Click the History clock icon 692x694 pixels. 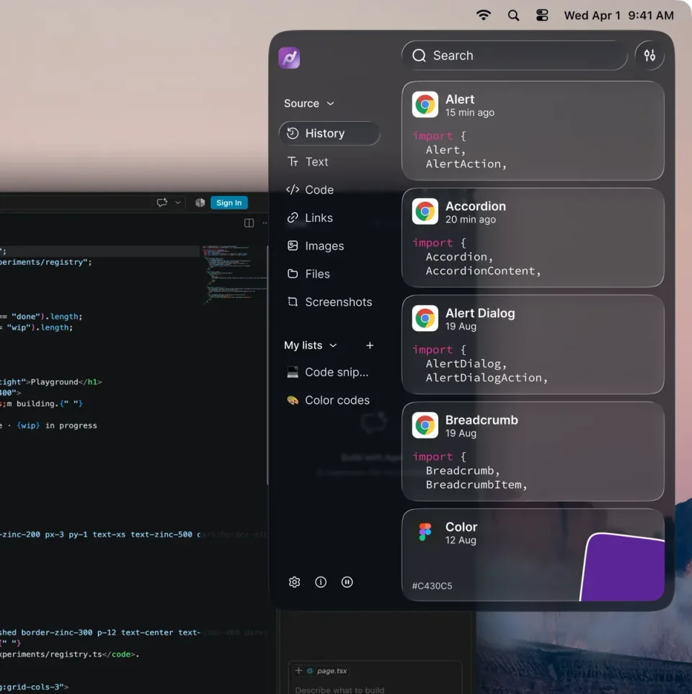293,133
